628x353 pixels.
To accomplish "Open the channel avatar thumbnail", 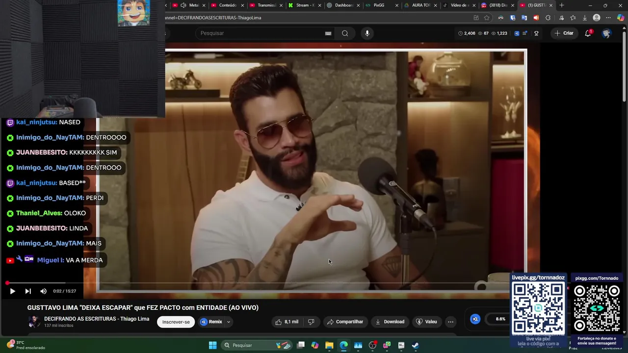I will 34,322.
